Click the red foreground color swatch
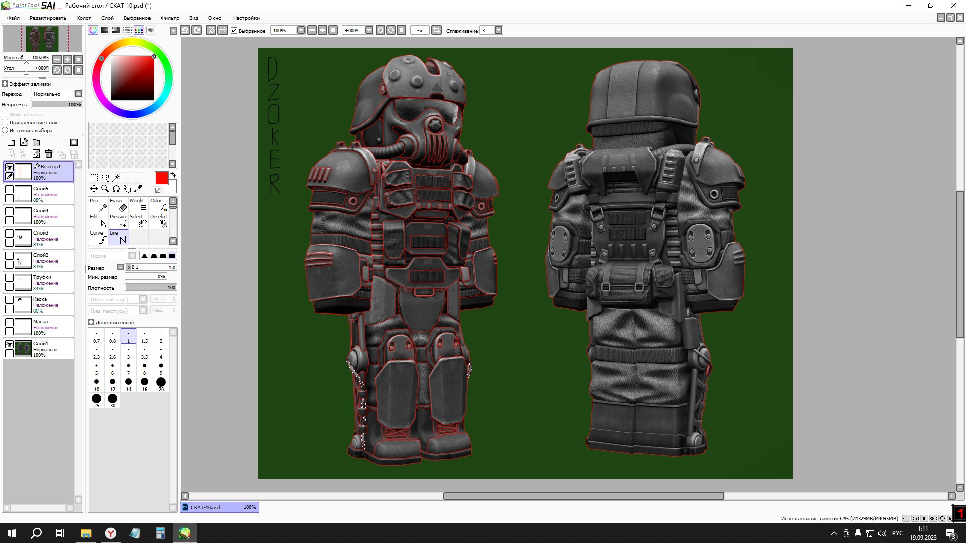 pos(161,178)
